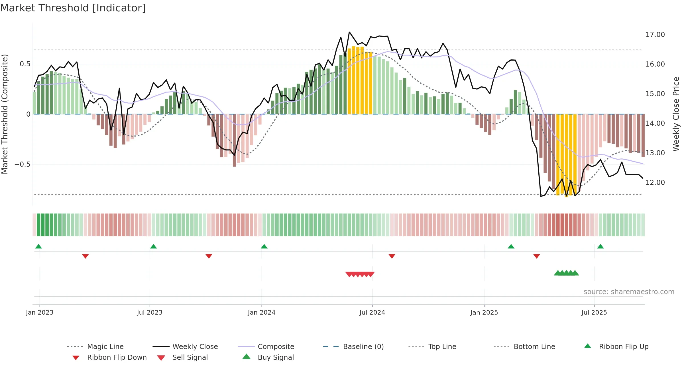Viewport: 684px width, 384px height.
Task: Click the Weekly Close Price axis title
Action: click(676, 114)
